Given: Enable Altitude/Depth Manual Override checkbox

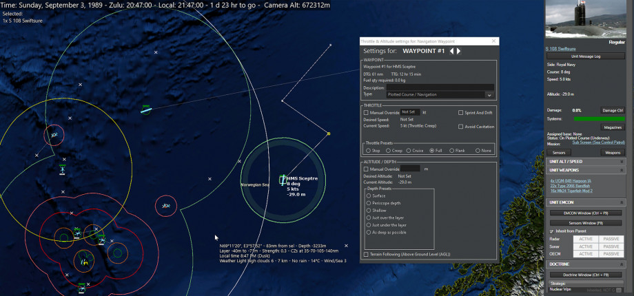Looking at the screenshot, I should tap(367, 169).
